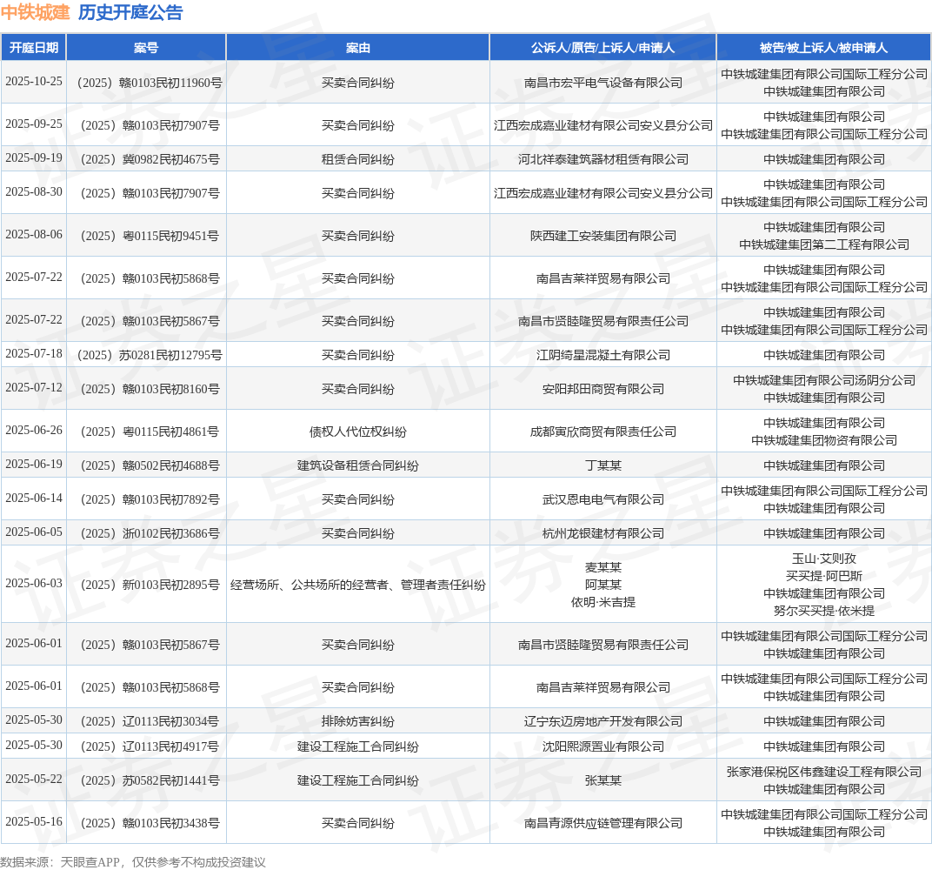932x870 pixels.
Task: Click plaintiff 丁某某
Action: (x=602, y=465)
